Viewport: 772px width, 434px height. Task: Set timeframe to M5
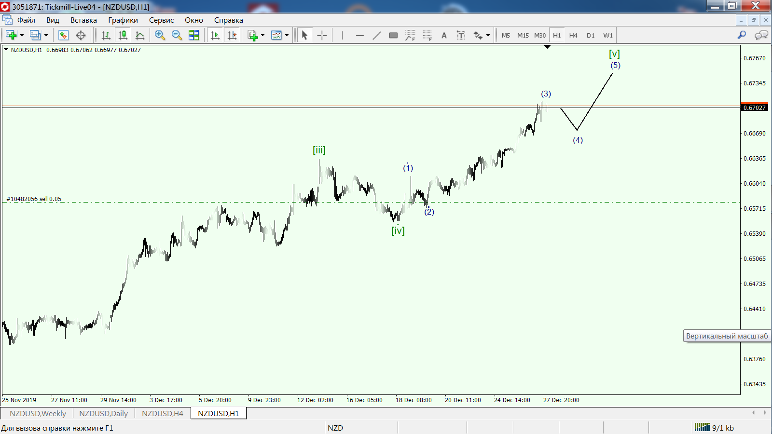point(506,35)
